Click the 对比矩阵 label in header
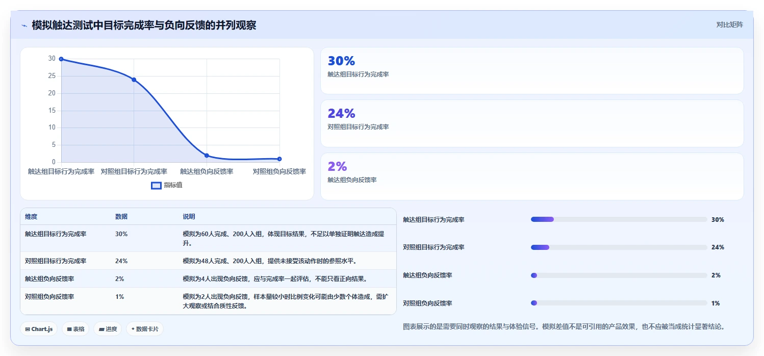This screenshot has width=764, height=356. [730, 24]
